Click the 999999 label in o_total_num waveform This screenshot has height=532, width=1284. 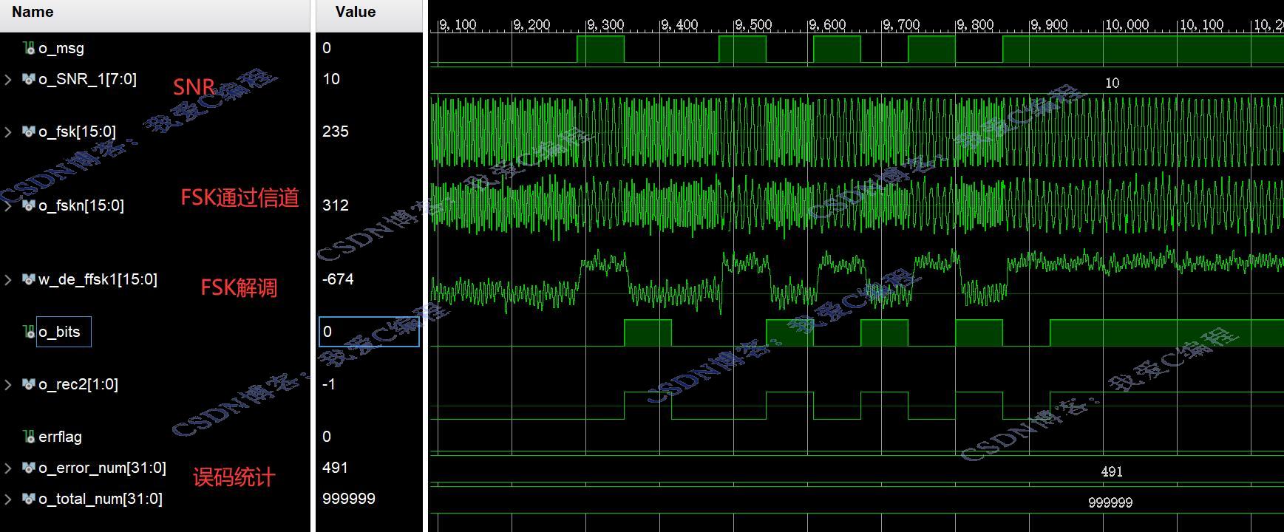pos(1110,502)
